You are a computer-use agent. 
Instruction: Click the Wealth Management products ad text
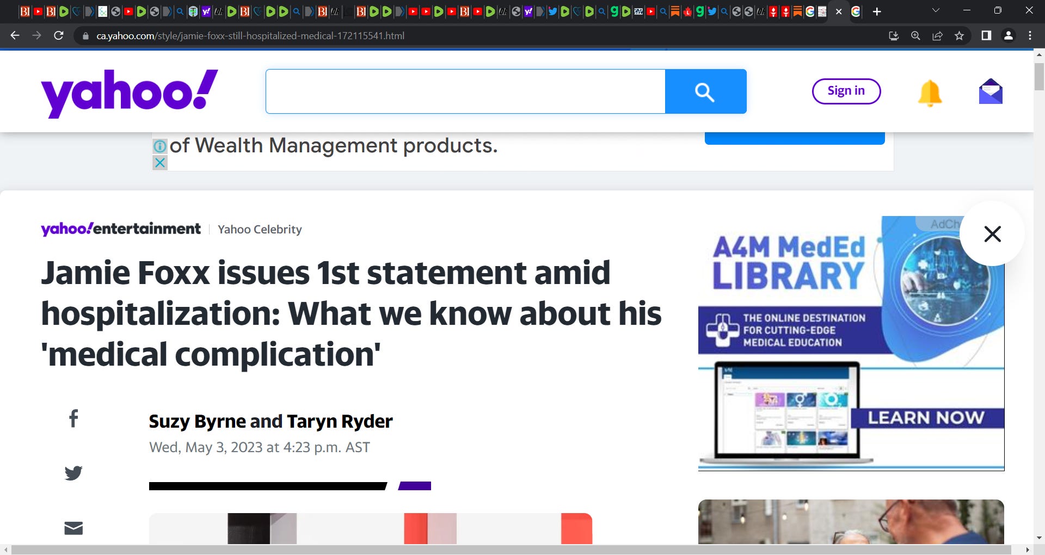[334, 146]
